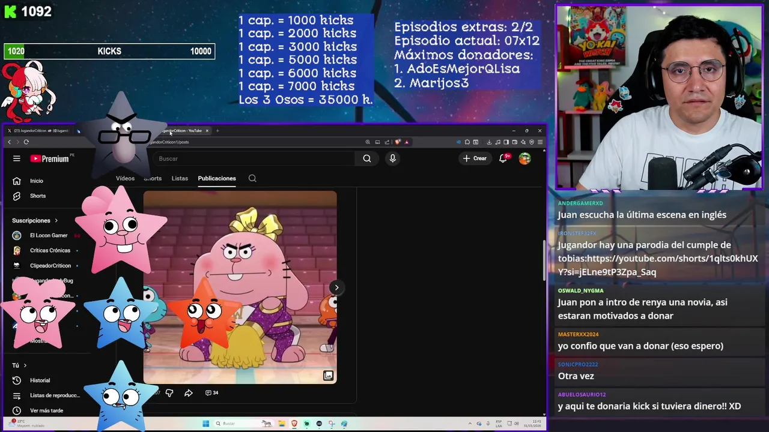The height and width of the screenshot is (432, 769).
Task: Open the YouTube shorts link in chat
Action: [658, 265]
